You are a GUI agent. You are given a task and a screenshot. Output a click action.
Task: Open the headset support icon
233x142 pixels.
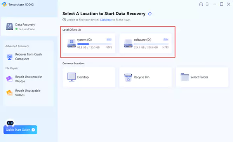click(201, 4)
